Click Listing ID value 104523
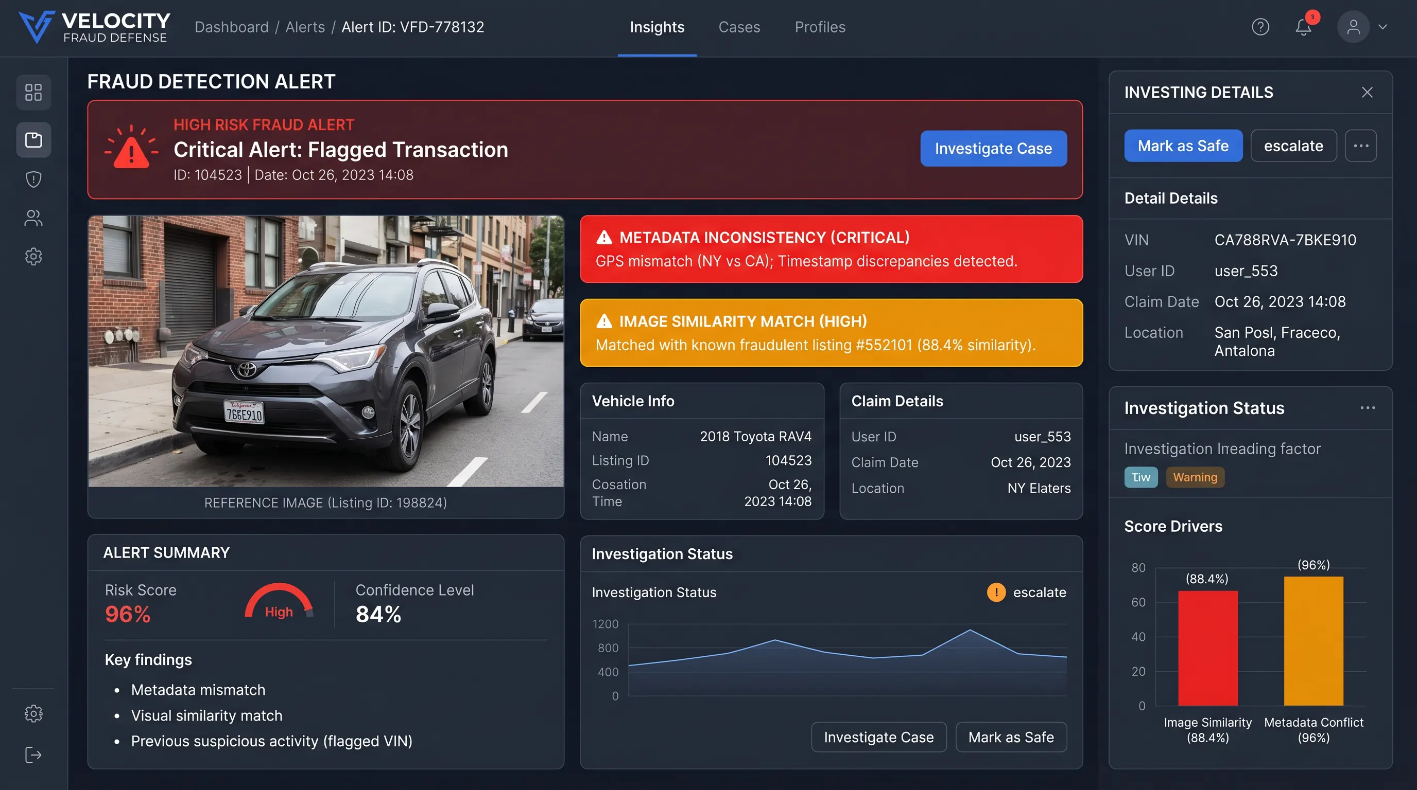The width and height of the screenshot is (1417, 790). tap(788, 460)
